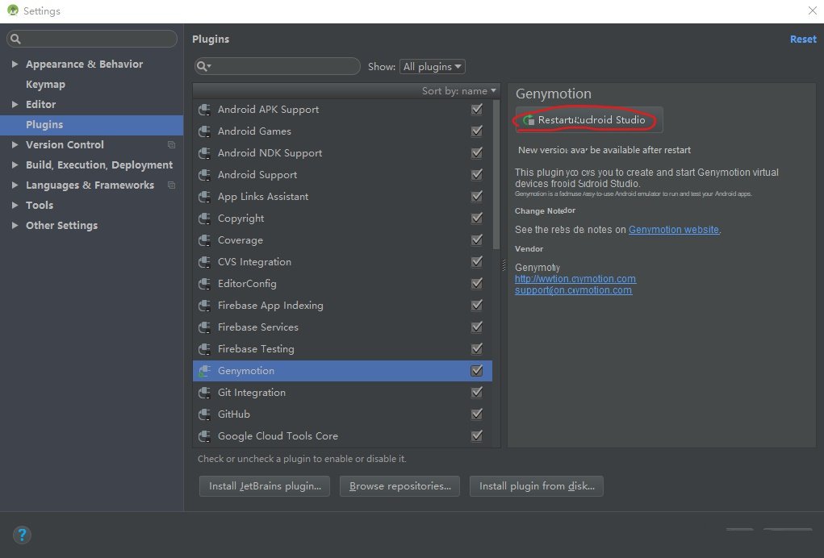Click the EditorConfig plugin icon

click(204, 284)
